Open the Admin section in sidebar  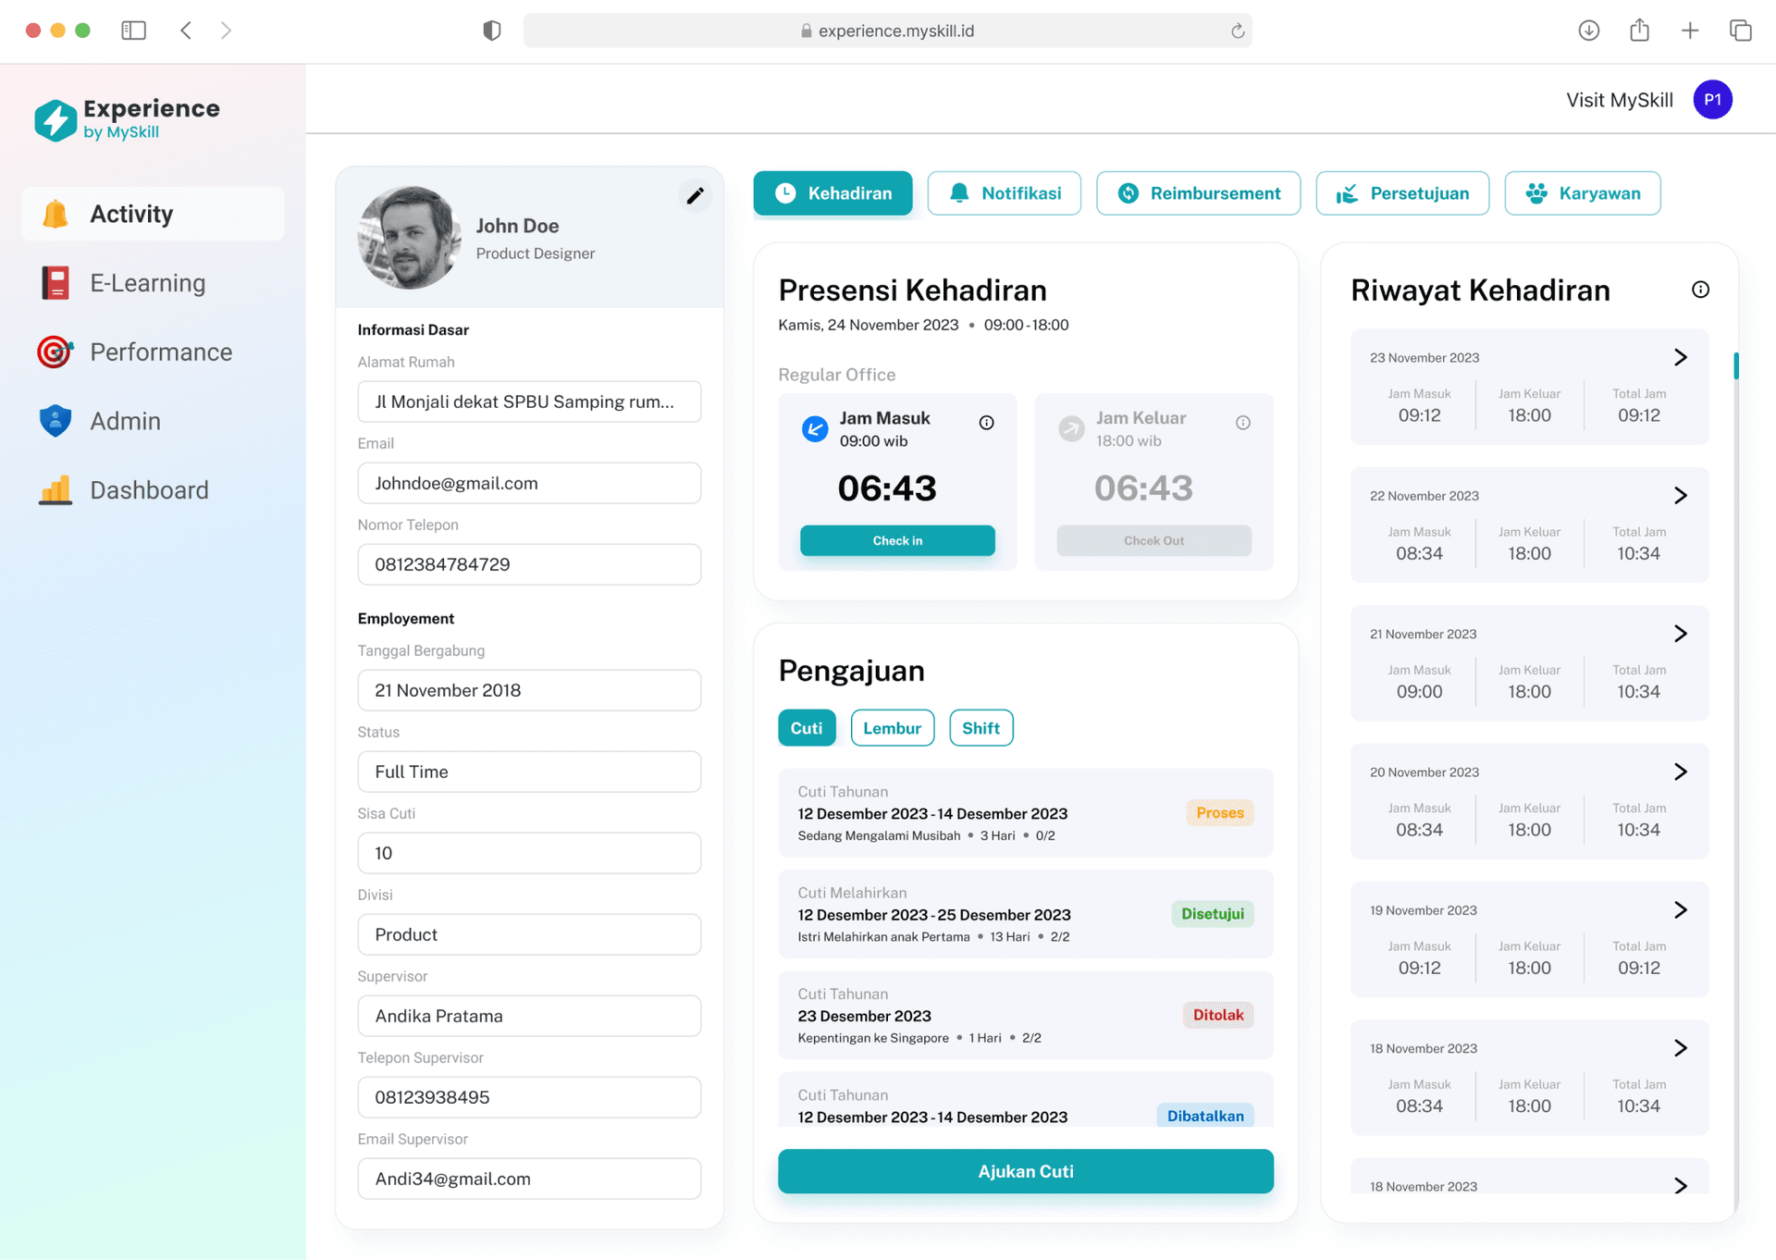126,421
